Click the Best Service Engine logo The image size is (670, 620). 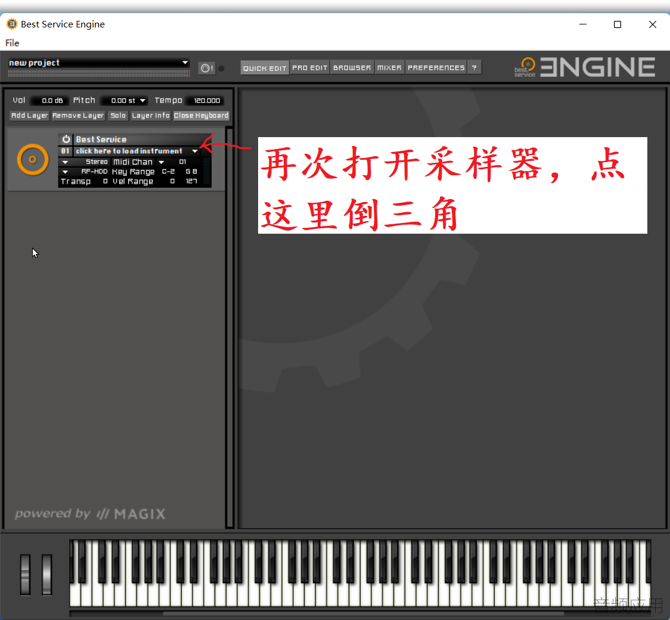pos(585,67)
